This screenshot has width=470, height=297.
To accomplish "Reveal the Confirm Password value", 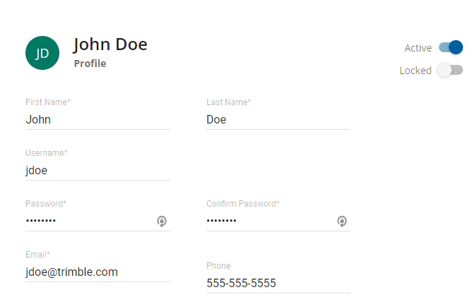I will click(342, 222).
